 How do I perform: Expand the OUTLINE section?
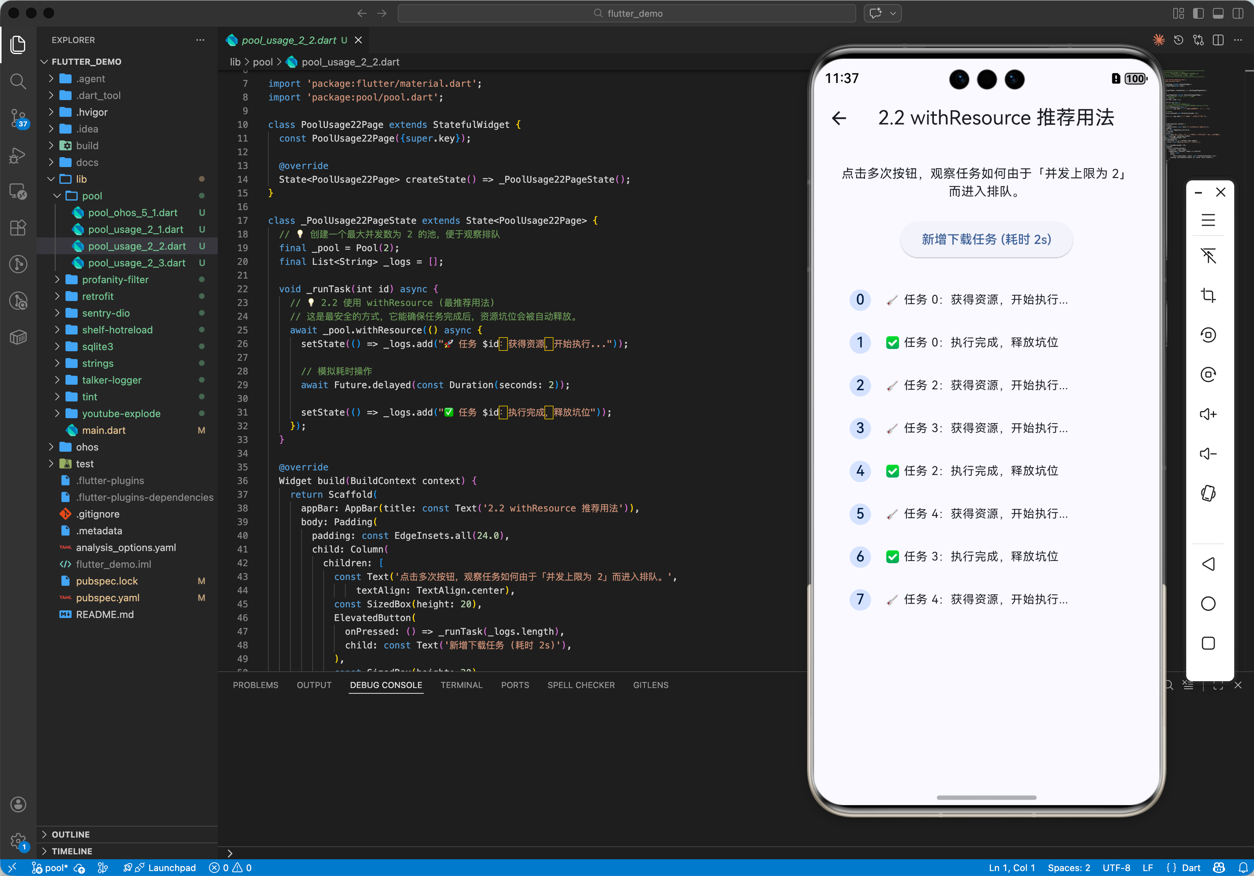tap(70, 834)
